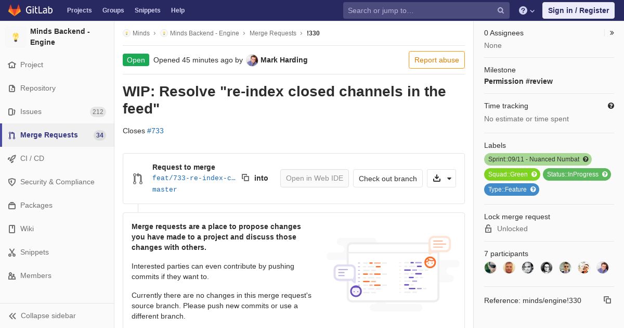Click the GitLab logo

(x=30, y=10)
